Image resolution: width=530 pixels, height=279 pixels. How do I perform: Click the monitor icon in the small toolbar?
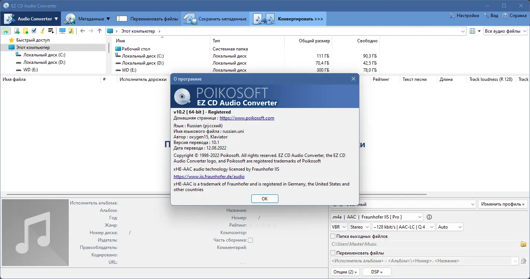tap(62, 31)
